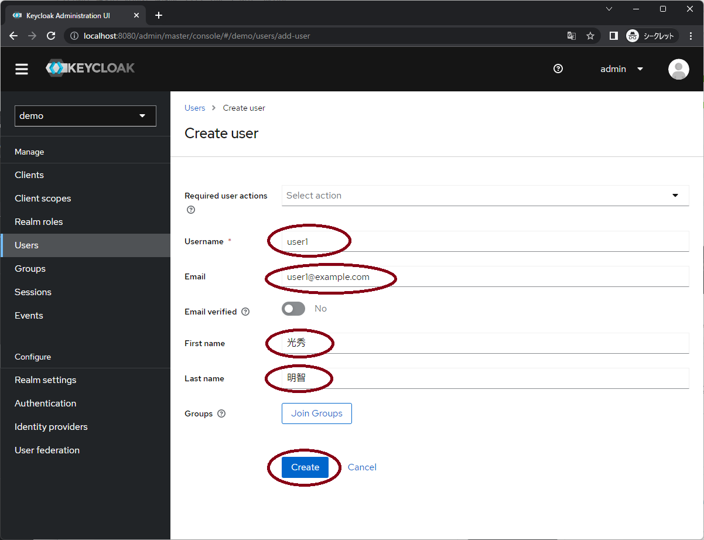Open the main navigation hamburger menu
704x540 pixels.
tap(21, 69)
